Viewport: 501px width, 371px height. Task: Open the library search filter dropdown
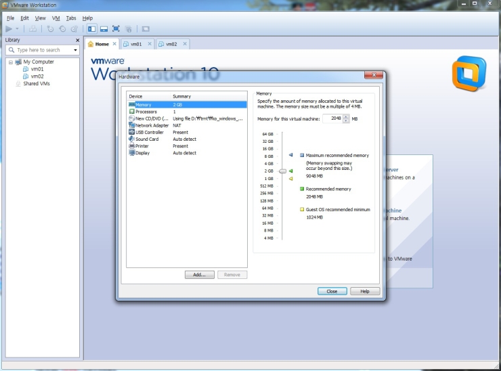point(76,50)
